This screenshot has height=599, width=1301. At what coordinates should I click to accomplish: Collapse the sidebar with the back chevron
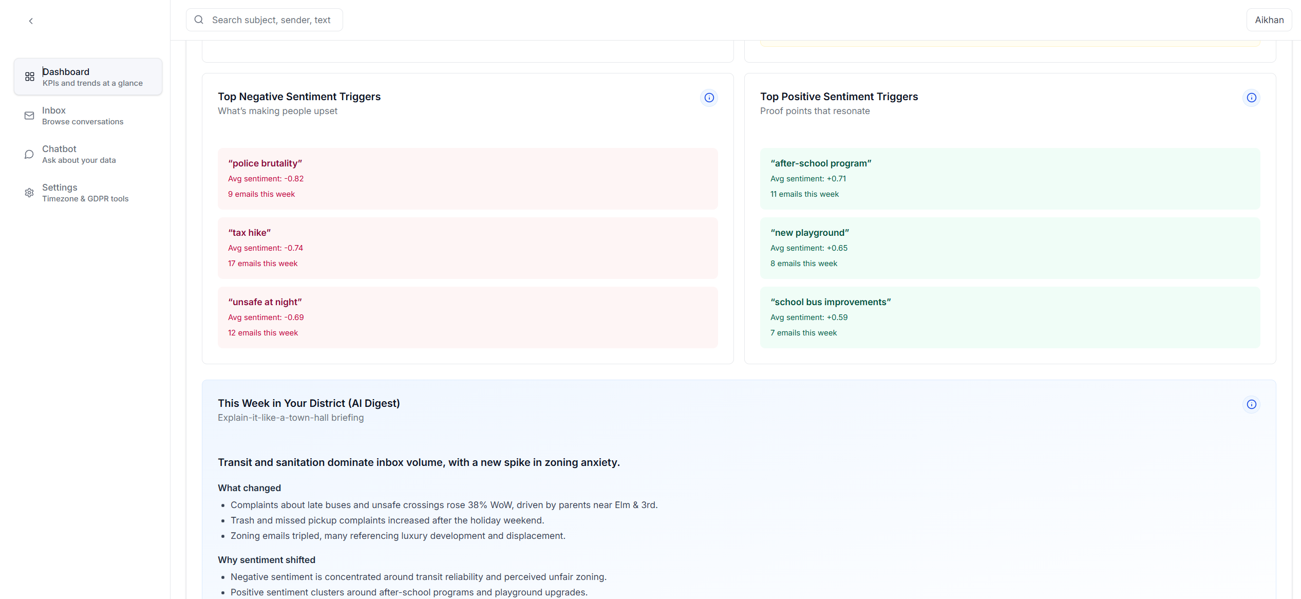pyautogui.click(x=31, y=21)
